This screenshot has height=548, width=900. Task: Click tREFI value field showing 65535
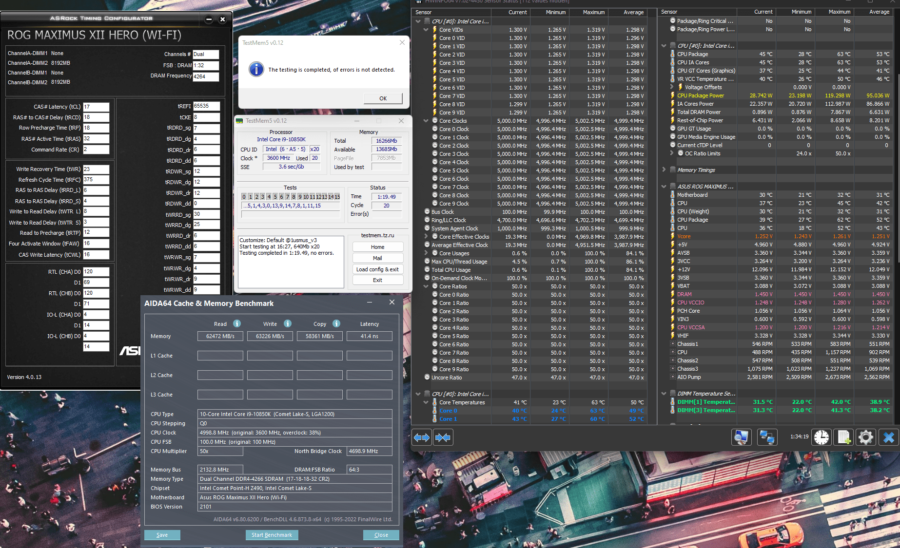click(x=206, y=106)
